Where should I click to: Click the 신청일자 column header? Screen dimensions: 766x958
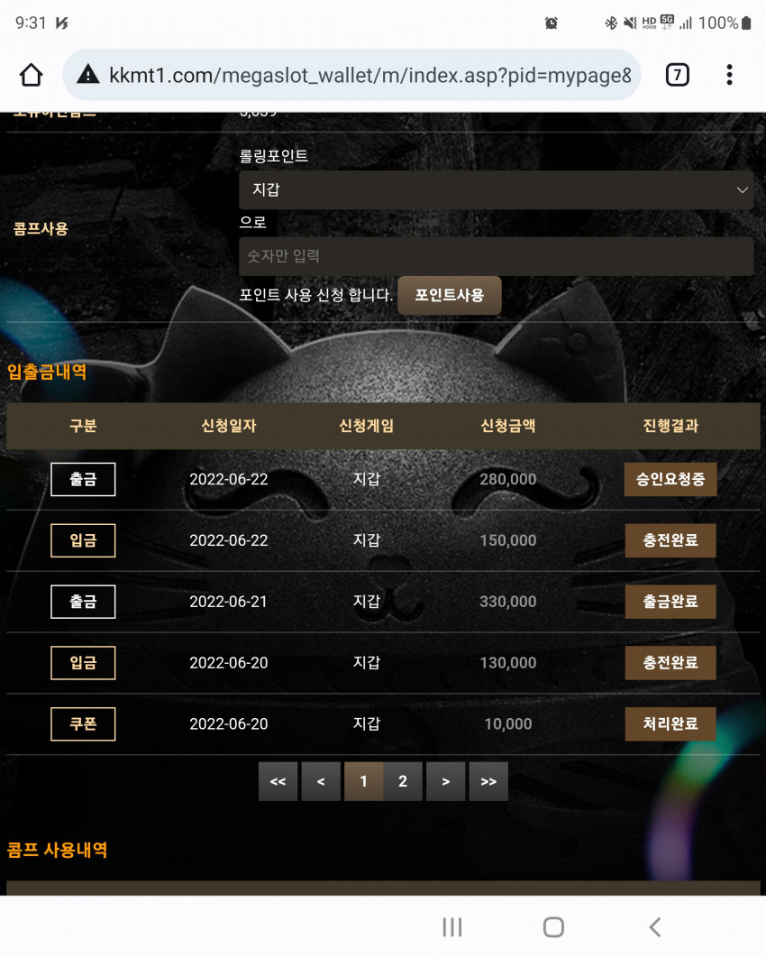click(229, 426)
